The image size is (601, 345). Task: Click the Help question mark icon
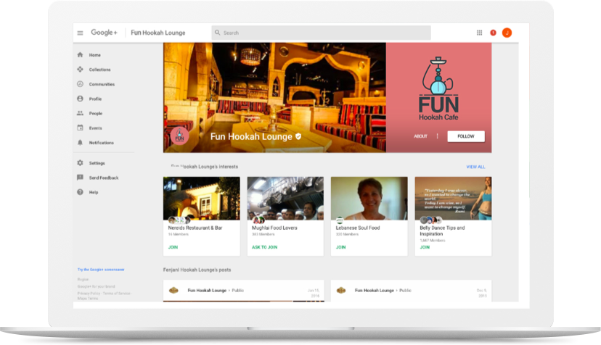pyautogui.click(x=80, y=192)
